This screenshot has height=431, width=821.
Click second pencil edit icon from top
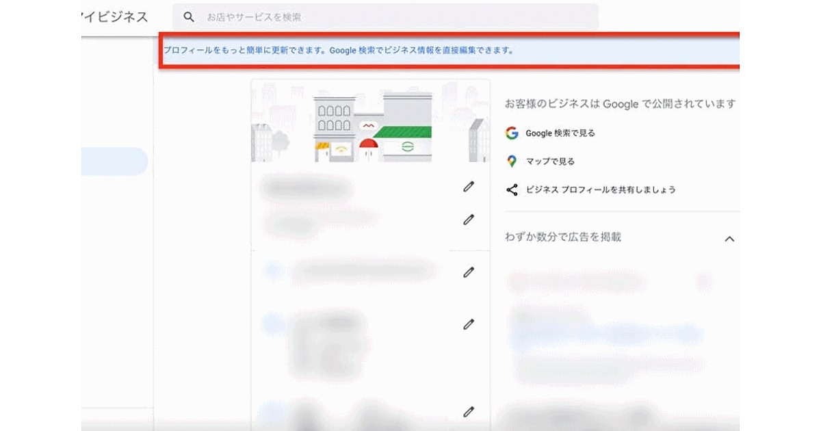pos(468,220)
